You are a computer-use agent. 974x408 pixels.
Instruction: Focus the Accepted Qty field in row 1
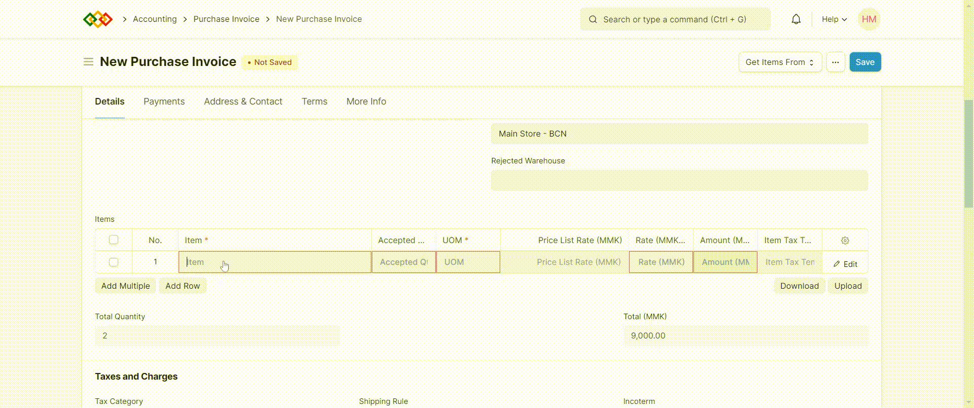pyautogui.click(x=404, y=262)
